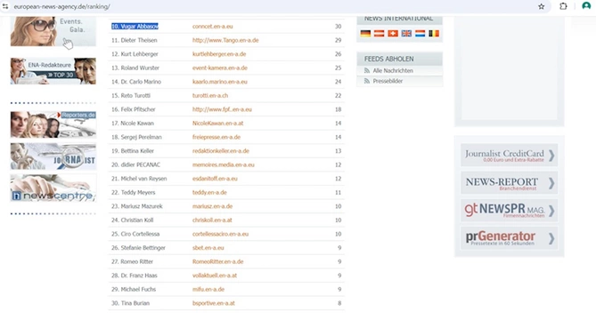Select the Belgian flag news edition

[434, 34]
